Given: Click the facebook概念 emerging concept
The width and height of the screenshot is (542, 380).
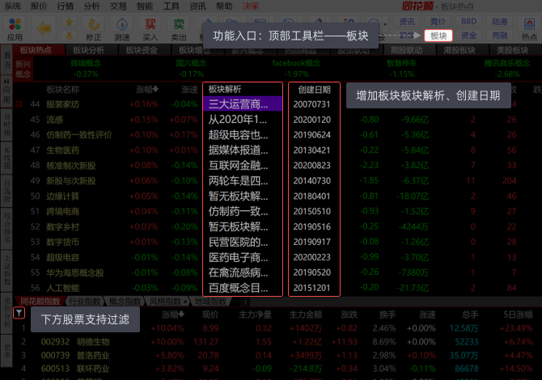Looking at the screenshot, I should click(x=296, y=63).
